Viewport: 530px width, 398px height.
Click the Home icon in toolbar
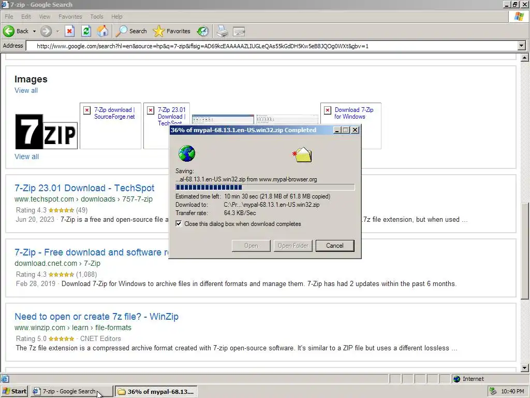103,31
